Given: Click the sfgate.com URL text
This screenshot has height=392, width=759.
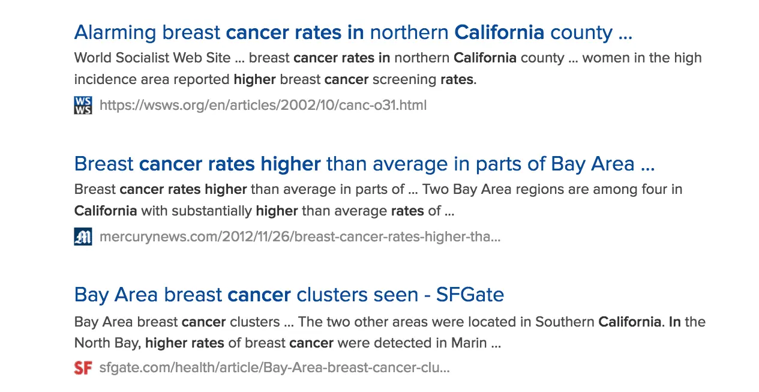Looking at the screenshot, I should 274,367.
